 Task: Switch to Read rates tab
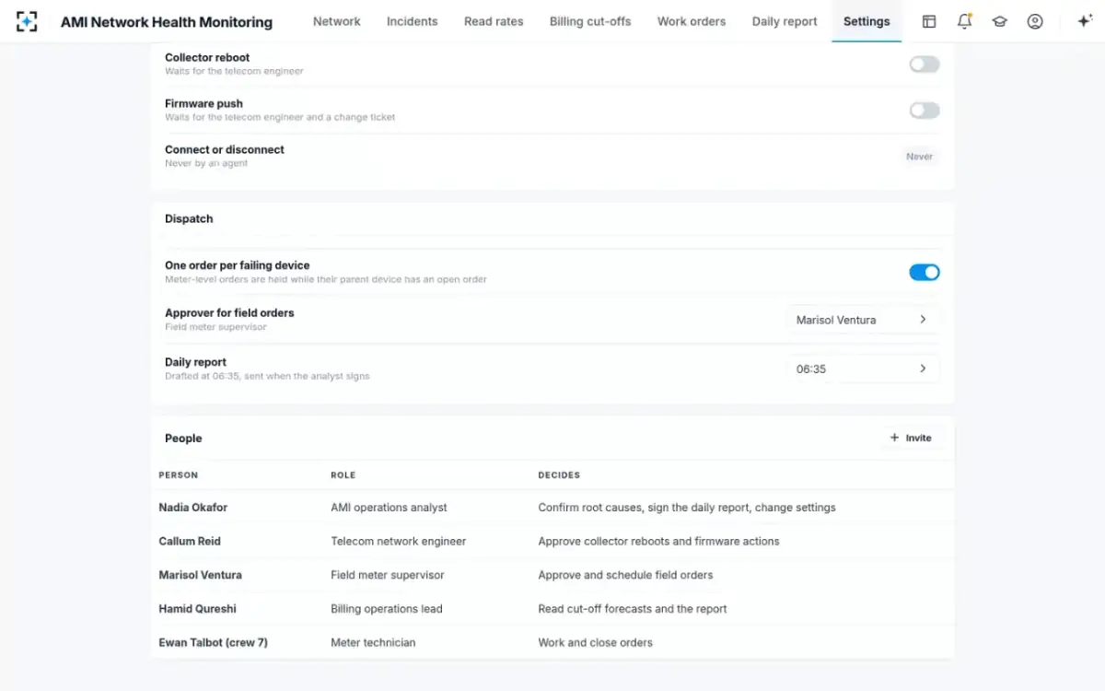point(494,21)
